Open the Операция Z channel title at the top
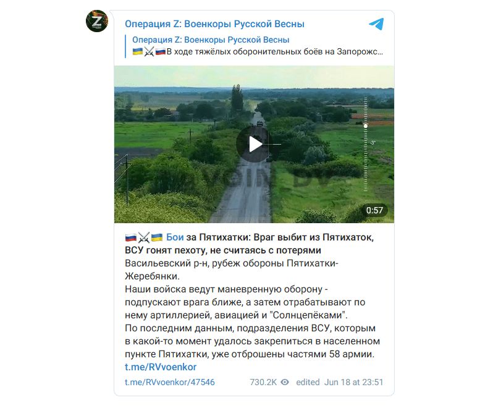 [x=214, y=24]
